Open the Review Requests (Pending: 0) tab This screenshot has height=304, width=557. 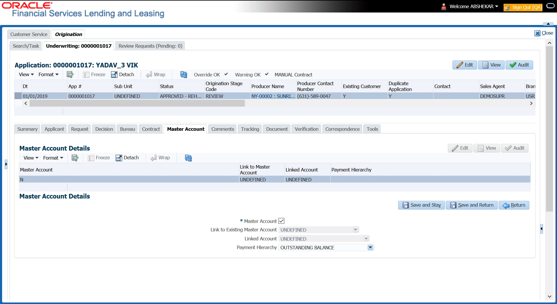coord(150,46)
